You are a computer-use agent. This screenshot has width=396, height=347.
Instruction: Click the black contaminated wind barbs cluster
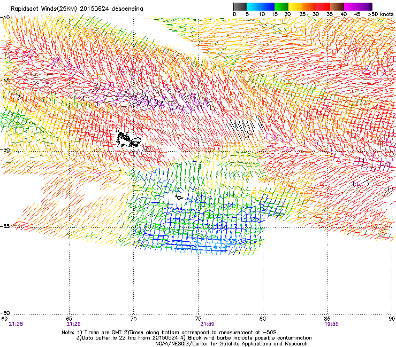244,128
